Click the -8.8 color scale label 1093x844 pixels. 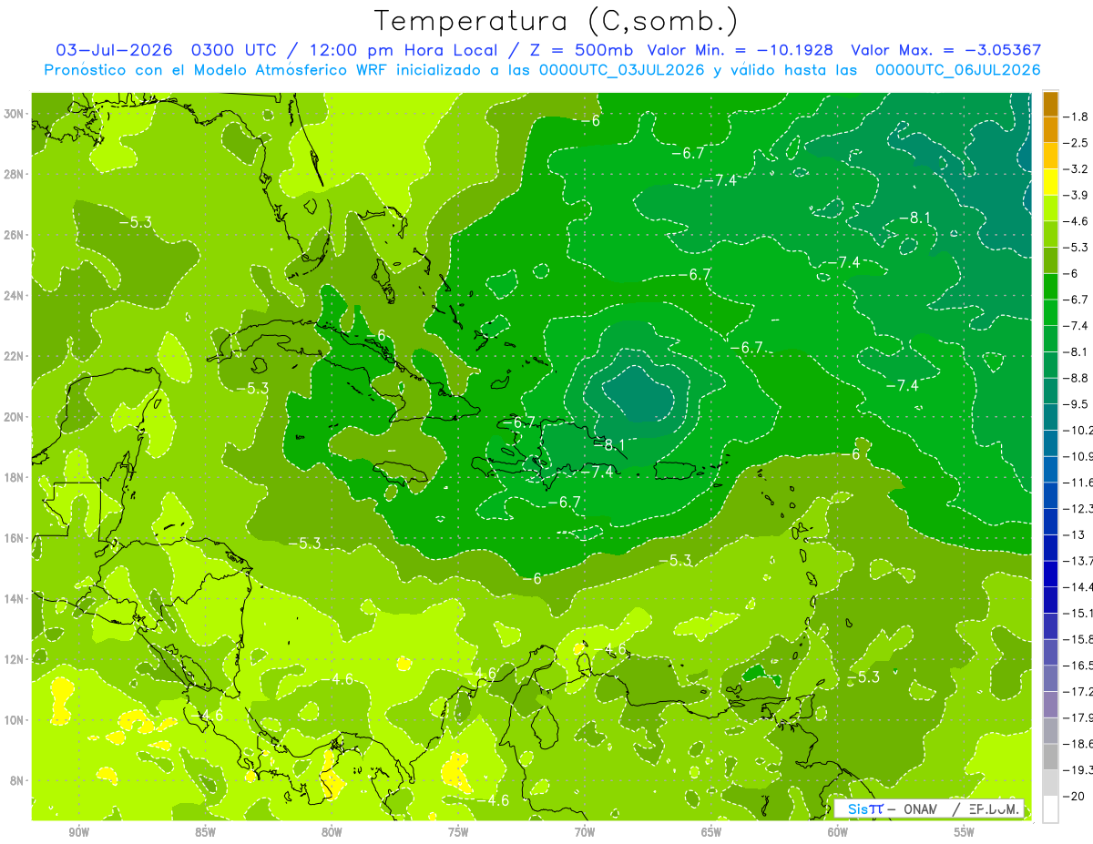click(1078, 378)
